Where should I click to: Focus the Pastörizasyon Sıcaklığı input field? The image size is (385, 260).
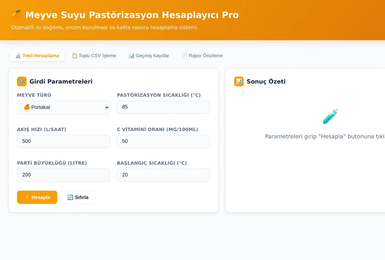(x=163, y=107)
